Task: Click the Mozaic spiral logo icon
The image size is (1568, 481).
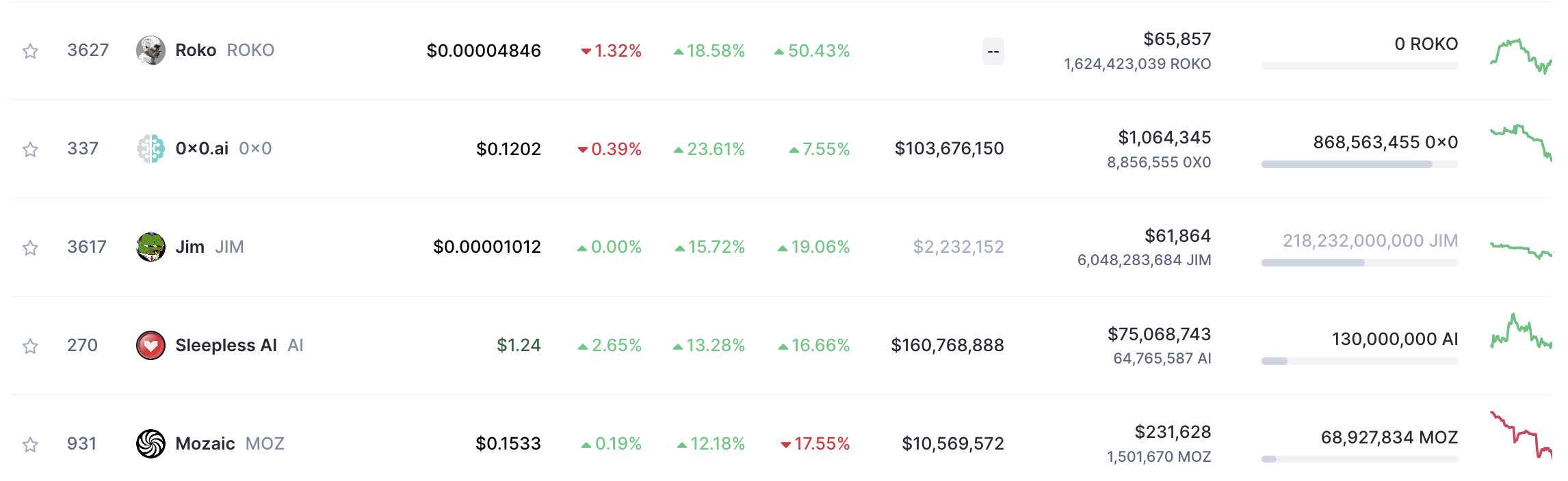Action: pyautogui.click(x=151, y=443)
